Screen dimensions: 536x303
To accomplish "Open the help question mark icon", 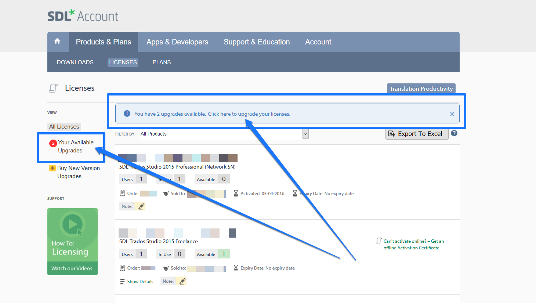I will 454,133.
